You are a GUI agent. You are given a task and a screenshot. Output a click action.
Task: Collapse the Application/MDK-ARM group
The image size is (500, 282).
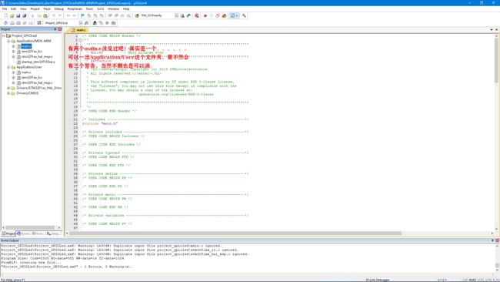click(8, 41)
